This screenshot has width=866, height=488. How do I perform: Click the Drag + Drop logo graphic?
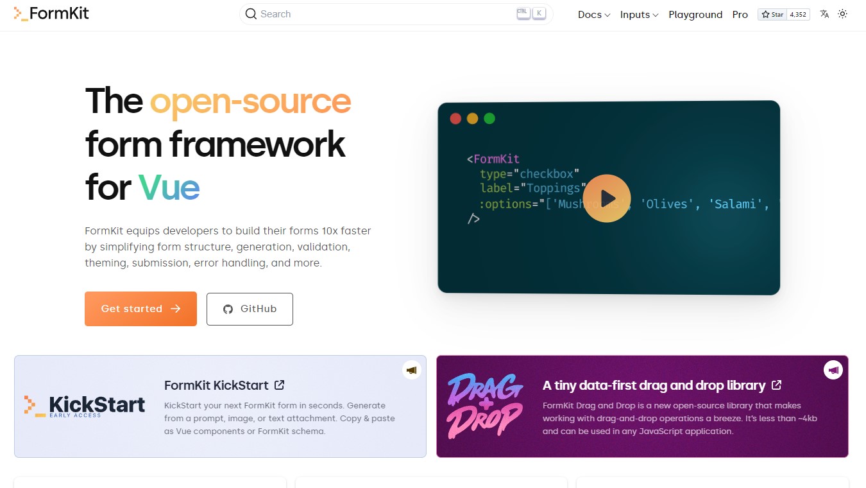coord(485,406)
